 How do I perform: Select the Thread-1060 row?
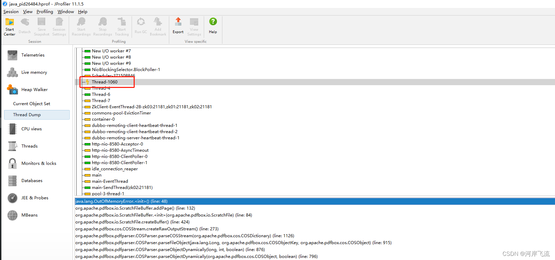(x=315, y=82)
